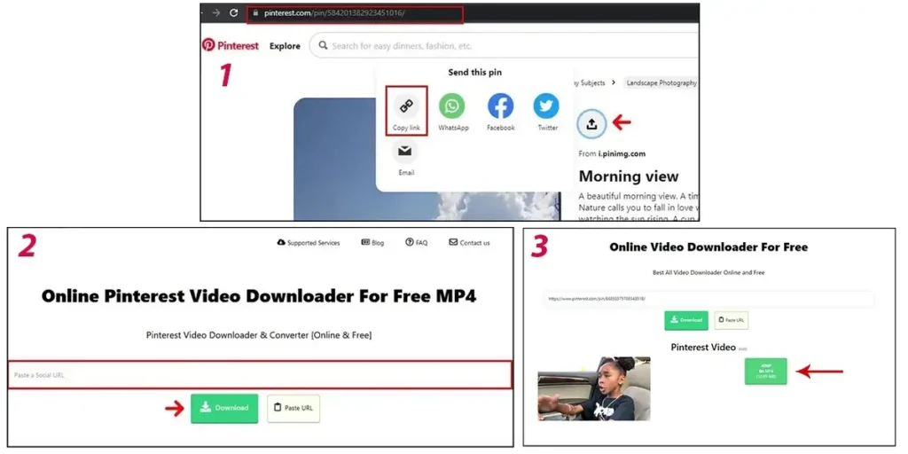Click Best All Video Downloader Online and Free text

708,272
